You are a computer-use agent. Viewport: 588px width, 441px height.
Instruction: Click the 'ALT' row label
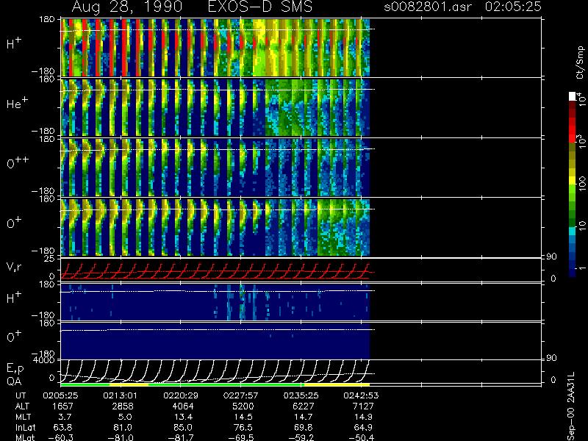point(23,406)
